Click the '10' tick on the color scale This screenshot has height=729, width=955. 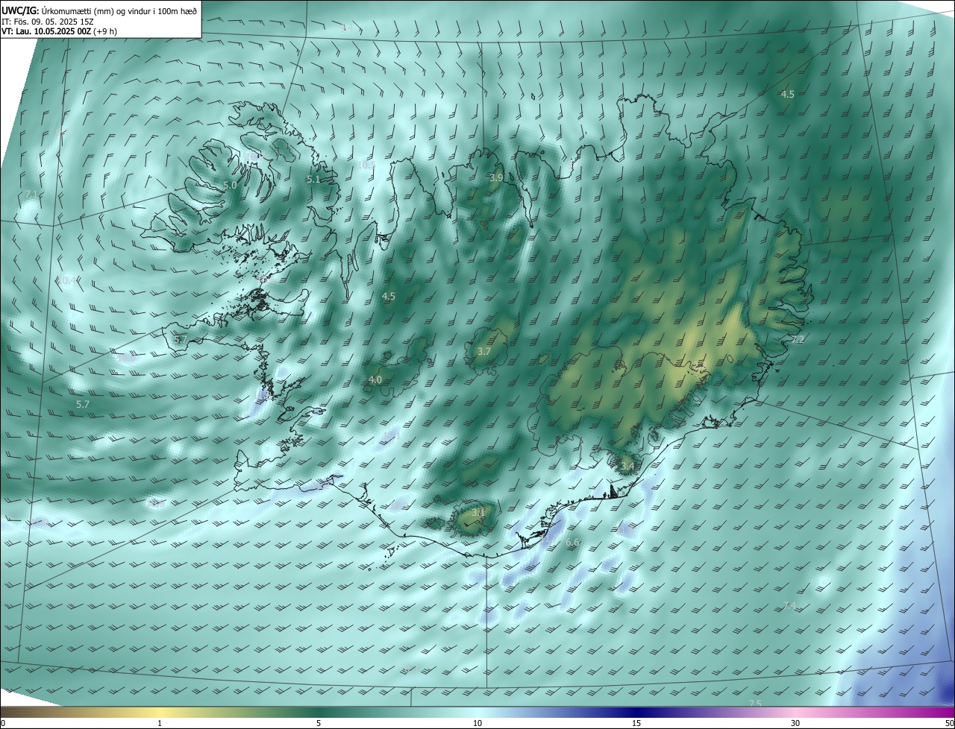(477, 723)
